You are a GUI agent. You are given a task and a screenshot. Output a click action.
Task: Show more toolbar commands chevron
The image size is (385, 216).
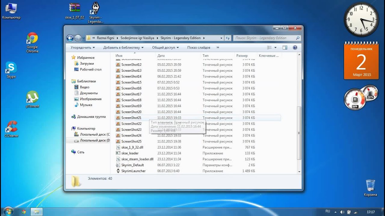pyautogui.click(x=218, y=47)
